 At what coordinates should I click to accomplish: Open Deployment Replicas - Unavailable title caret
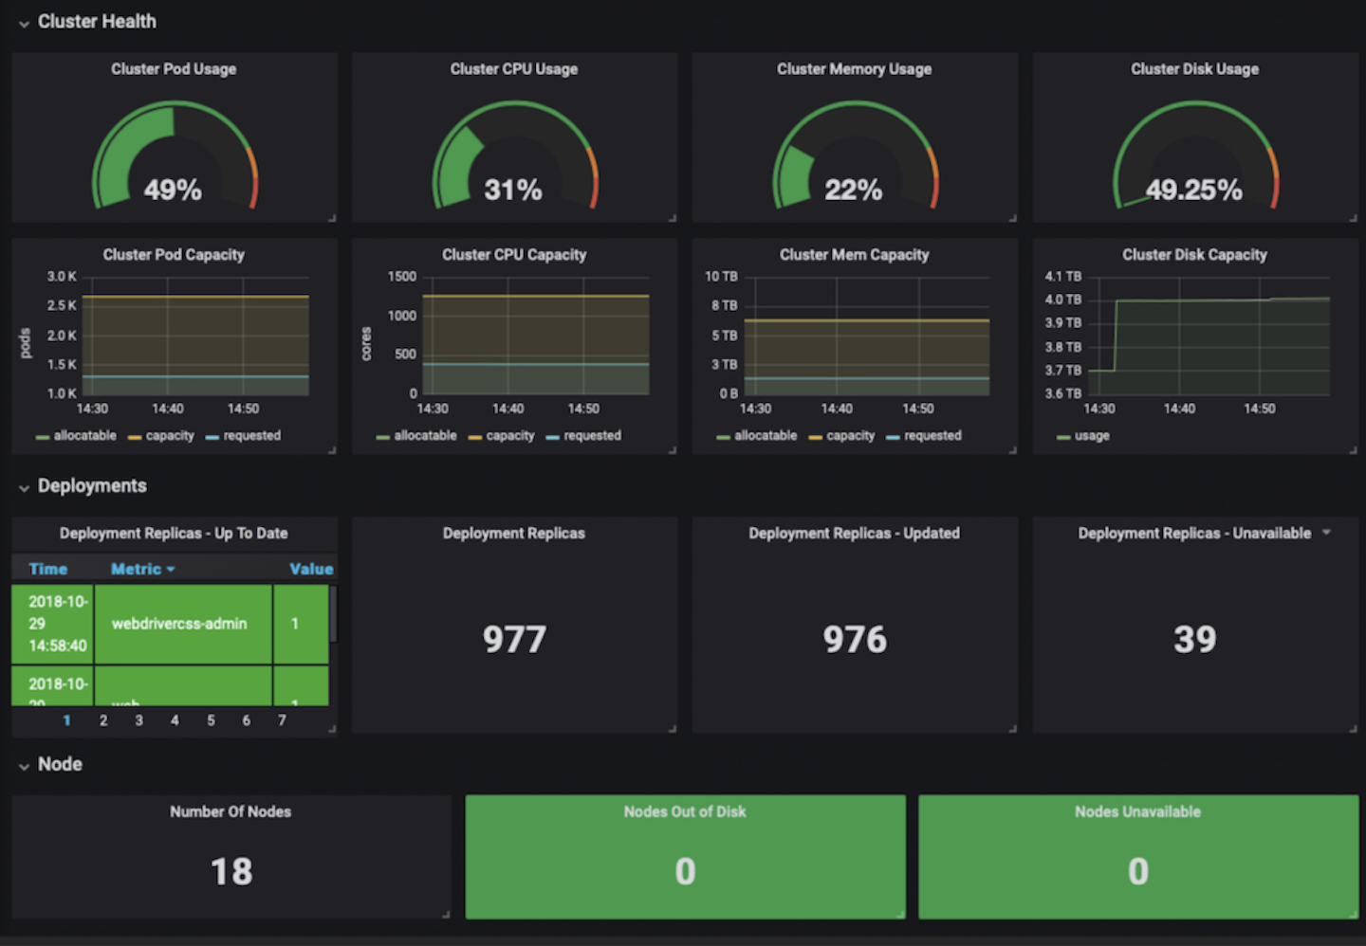tap(1326, 533)
